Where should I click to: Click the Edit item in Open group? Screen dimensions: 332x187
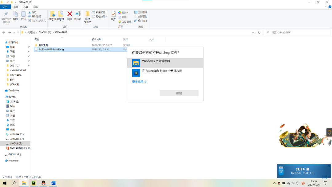(123, 17)
